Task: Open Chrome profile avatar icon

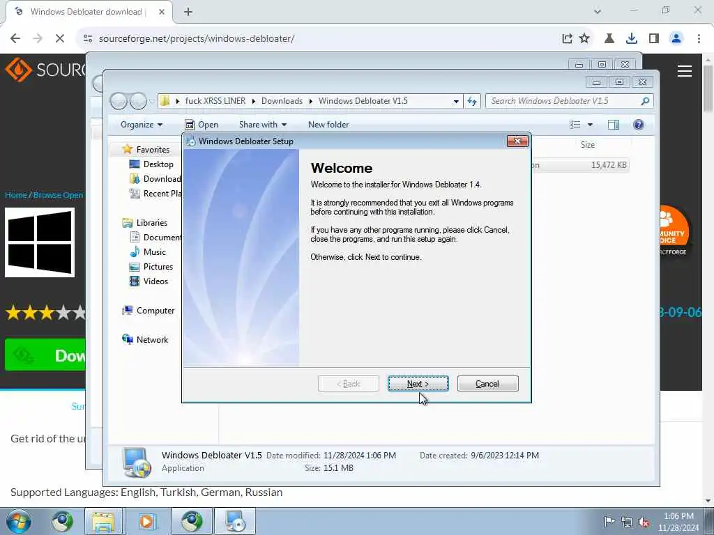Action: pos(676,39)
